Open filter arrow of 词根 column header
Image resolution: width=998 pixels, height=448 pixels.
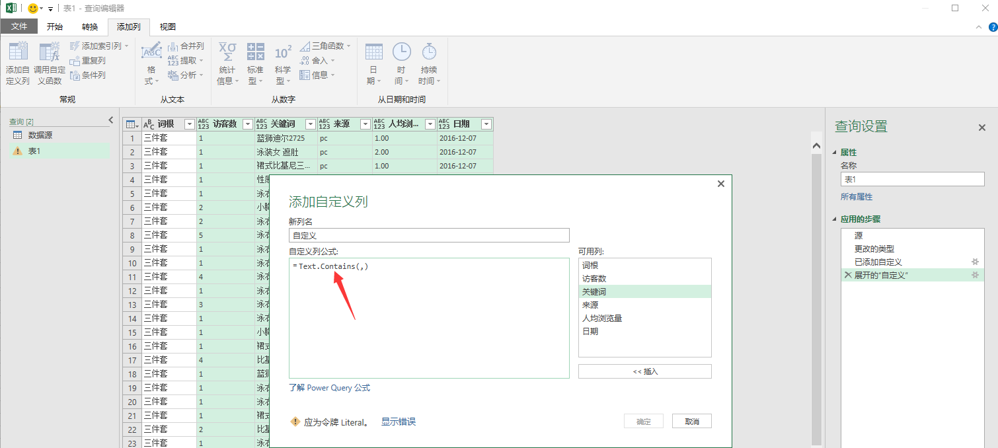[189, 124]
